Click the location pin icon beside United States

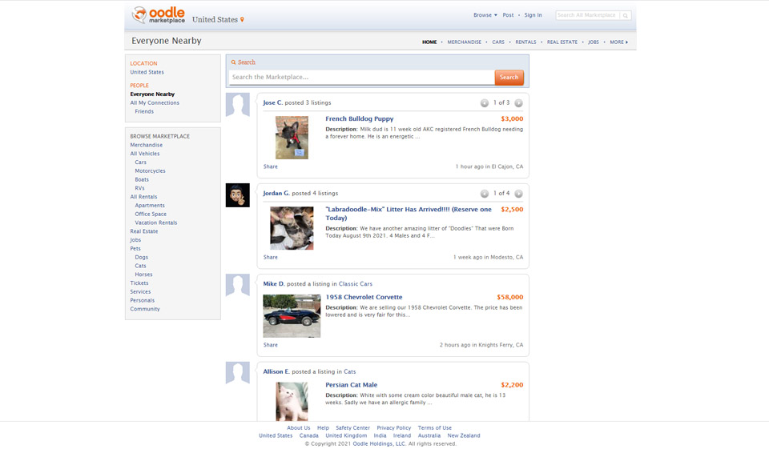(x=242, y=20)
